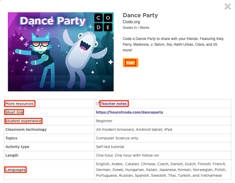
Task: Click the activity description paragraph
Action: (173, 44)
